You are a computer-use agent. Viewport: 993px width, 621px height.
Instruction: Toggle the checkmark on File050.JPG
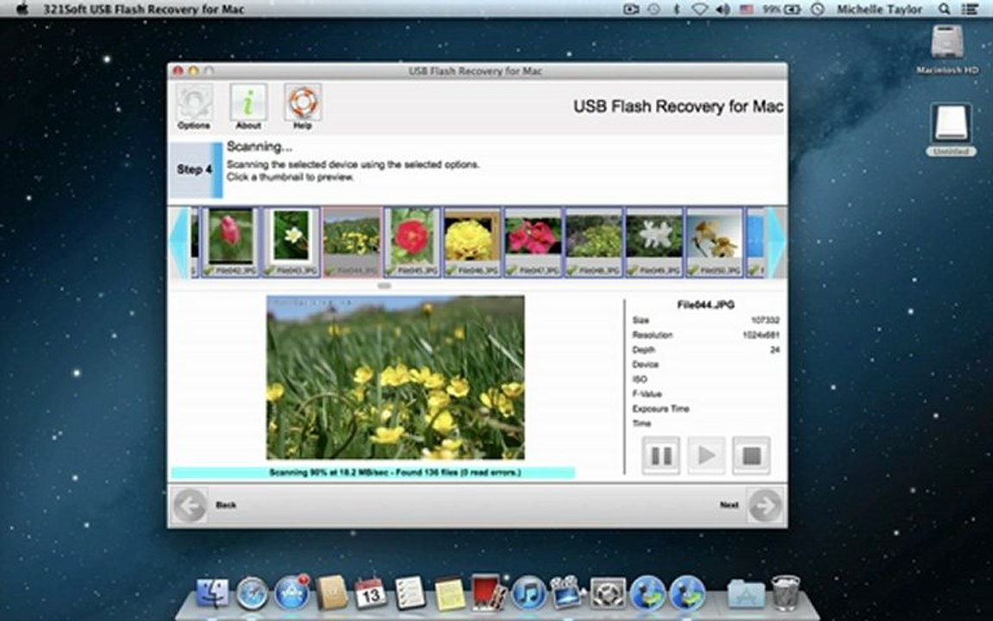(x=692, y=271)
